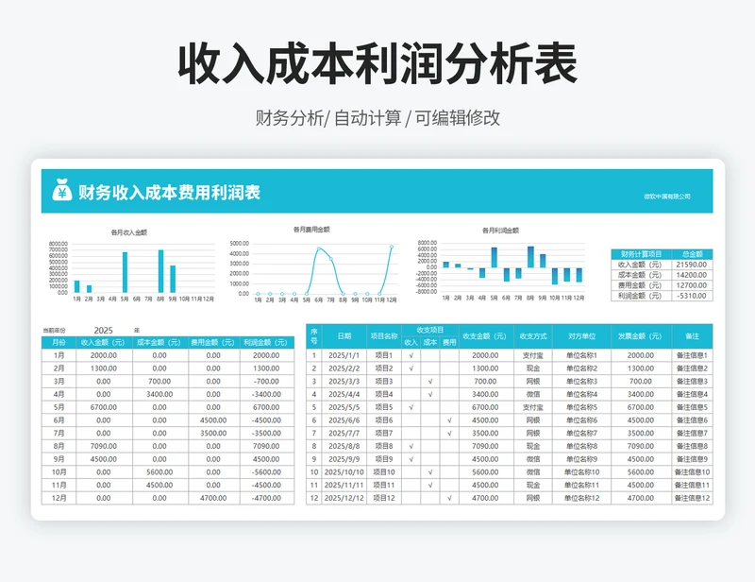Select the 各月收入金额 chart title

129,232
